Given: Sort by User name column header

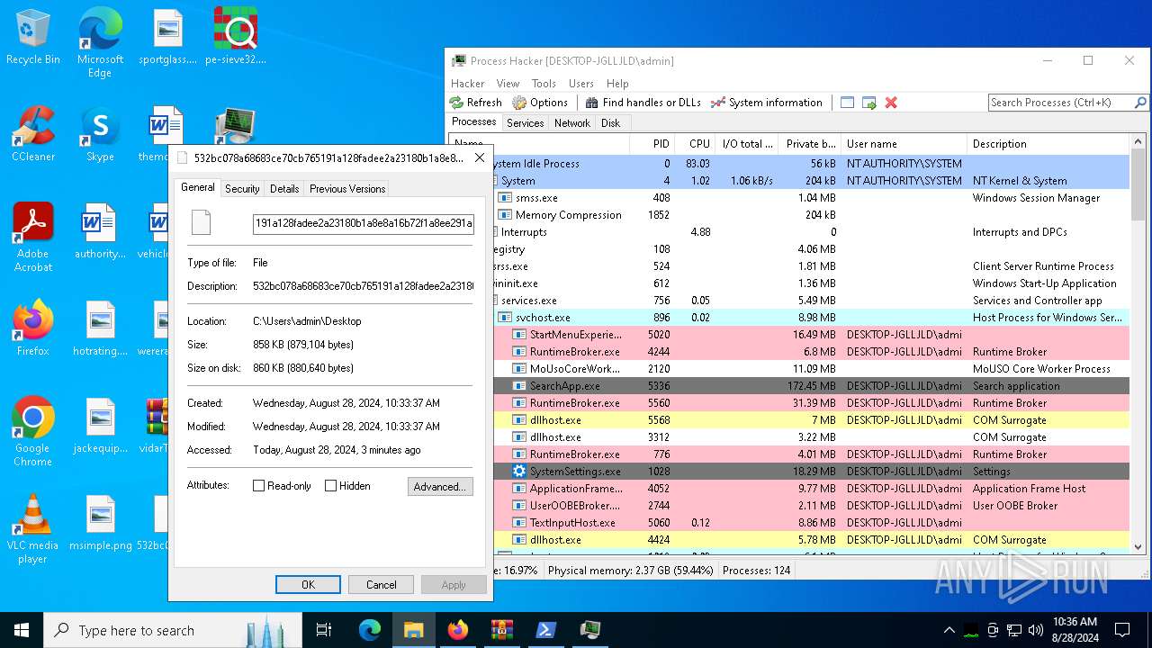Looking at the screenshot, I should (904, 144).
